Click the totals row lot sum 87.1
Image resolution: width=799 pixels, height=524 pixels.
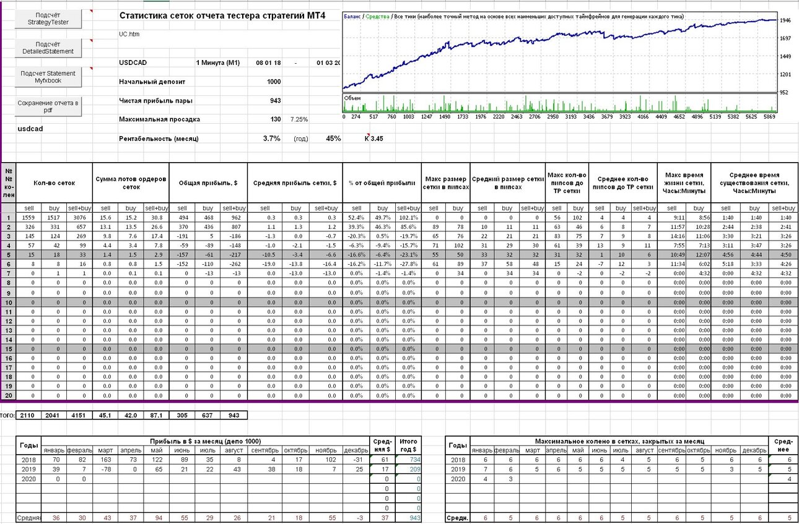point(156,415)
